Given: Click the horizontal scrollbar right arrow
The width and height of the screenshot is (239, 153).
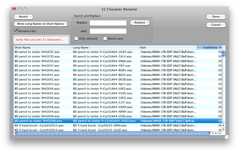Looking at the screenshot, I should pyautogui.click(x=220, y=133).
